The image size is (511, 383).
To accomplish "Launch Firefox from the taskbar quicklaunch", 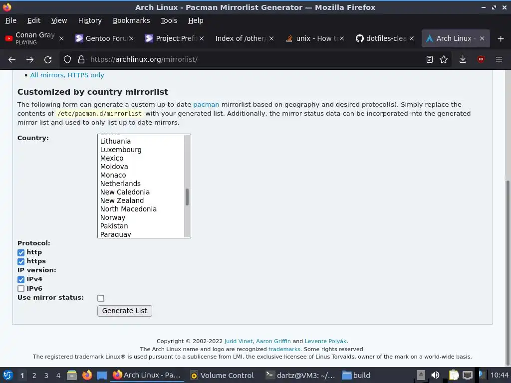I will [87, 375].
